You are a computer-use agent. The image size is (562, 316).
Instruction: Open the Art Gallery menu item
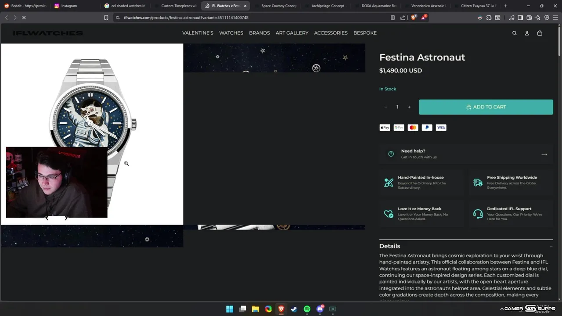coord(292,33)
